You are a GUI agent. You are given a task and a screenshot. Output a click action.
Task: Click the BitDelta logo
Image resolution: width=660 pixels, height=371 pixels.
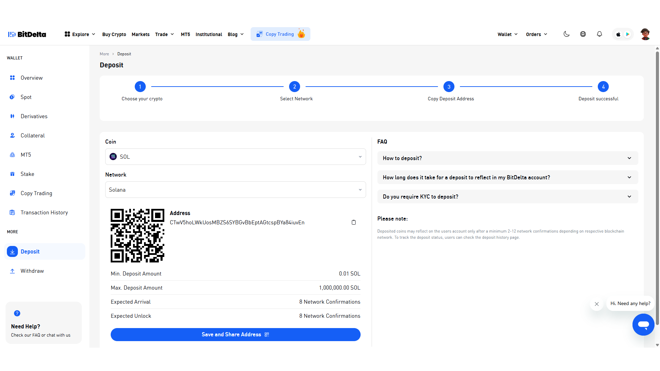click(27, 34)
